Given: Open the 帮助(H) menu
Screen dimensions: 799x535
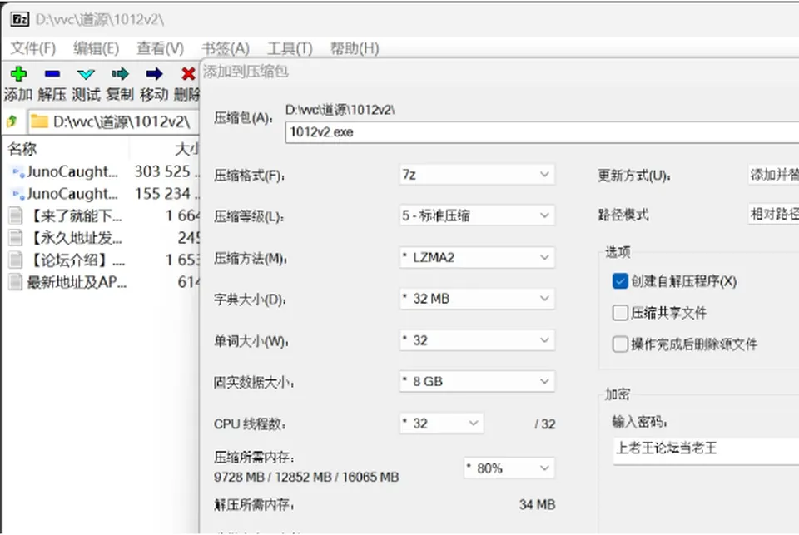Looking at the screenshot, I should tap(355, 48).
